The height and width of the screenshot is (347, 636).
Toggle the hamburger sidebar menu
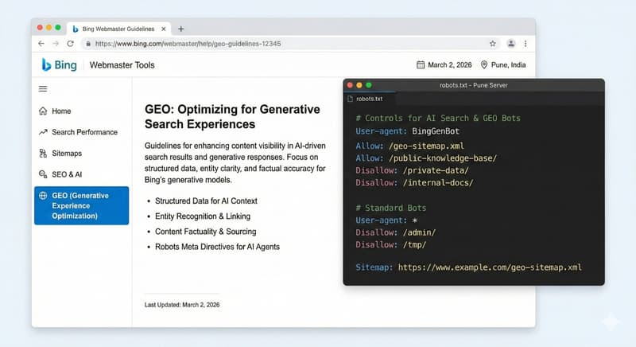[x=43, y=89]
